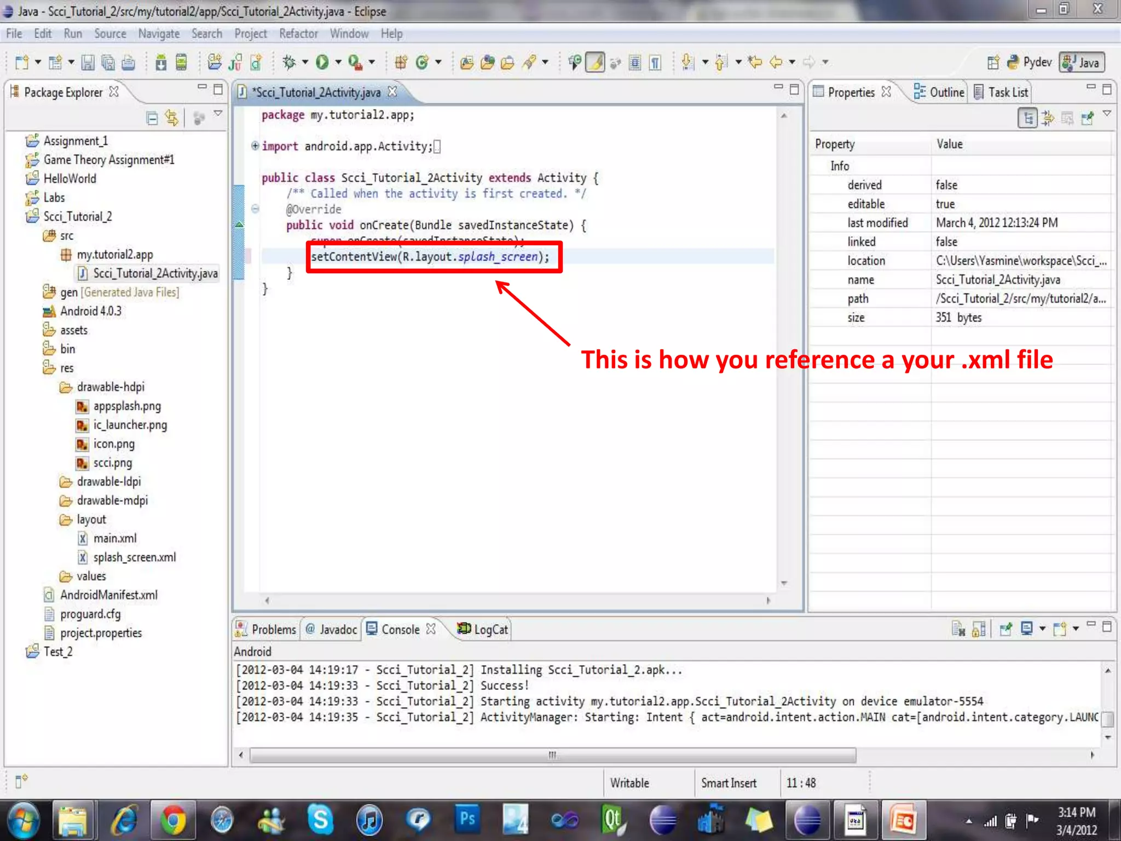
Task: Toggle Show Advanced Properties filter button
Action: [1048, 118]
